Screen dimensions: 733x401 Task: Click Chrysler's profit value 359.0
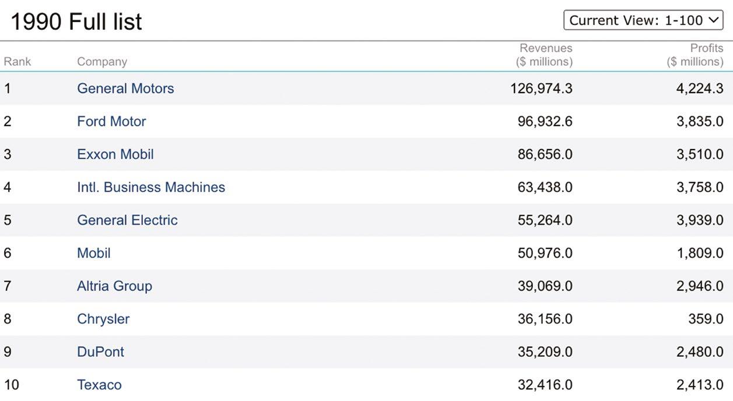(x=706, y=319)
